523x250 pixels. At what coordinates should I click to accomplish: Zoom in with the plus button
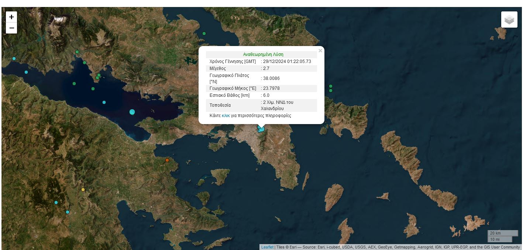[11, 17]
